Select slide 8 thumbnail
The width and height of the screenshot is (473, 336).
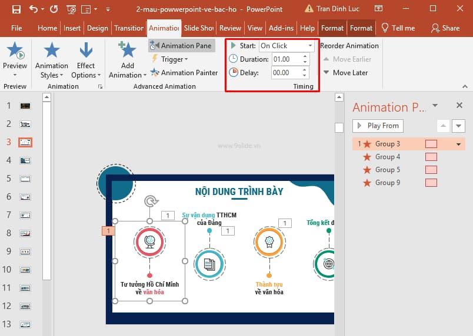click(x=25, y=233)
